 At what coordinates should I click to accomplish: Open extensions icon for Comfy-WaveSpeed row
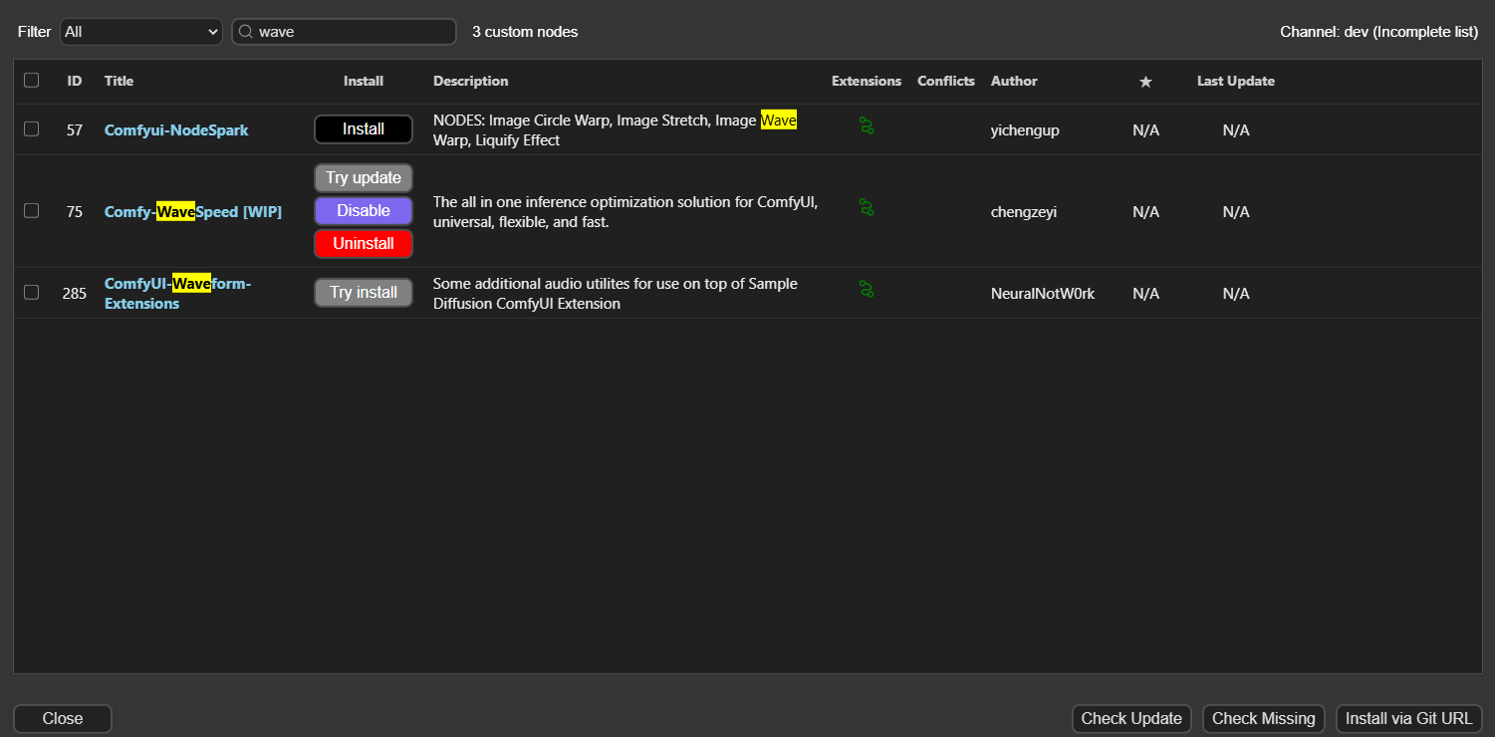pyautogui.click(x=867, y=207)
